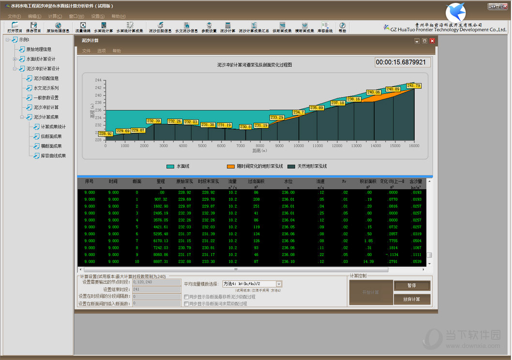Click the 泥沙计算 calculator toolbar icon
The image size is (512, 360).
coord(227,27)
